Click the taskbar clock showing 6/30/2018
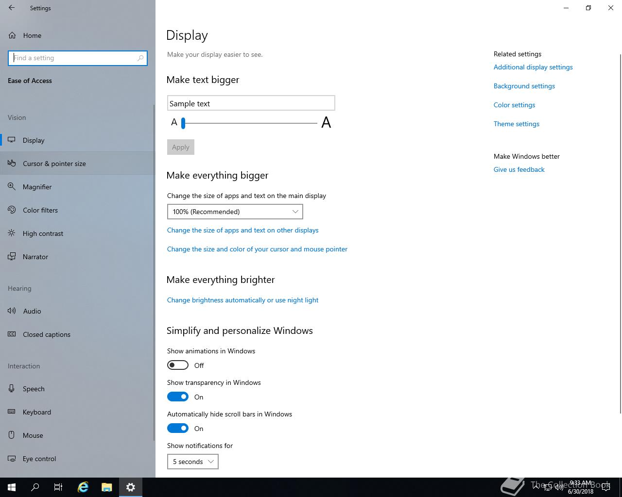The width and height of the screenshot is (622, 497). point(580,487)
